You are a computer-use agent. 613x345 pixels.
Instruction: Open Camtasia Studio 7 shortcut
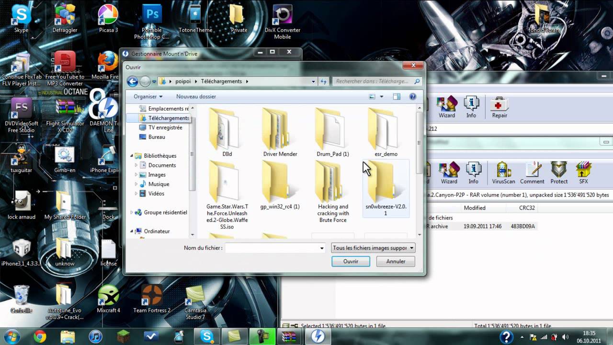(195, 302)
